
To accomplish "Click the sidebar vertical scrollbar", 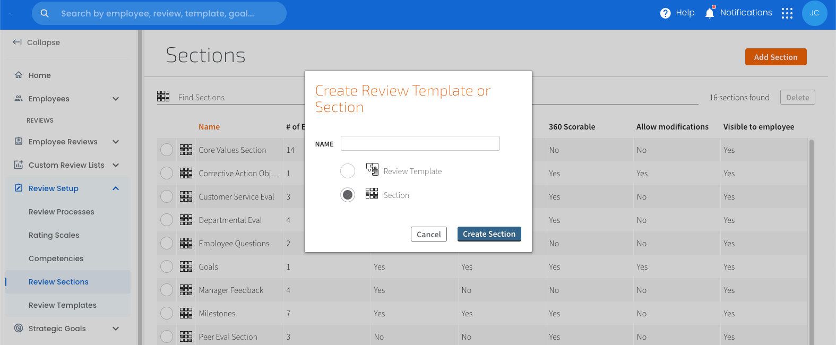I will pyautogui.click(x=140, y=187).
